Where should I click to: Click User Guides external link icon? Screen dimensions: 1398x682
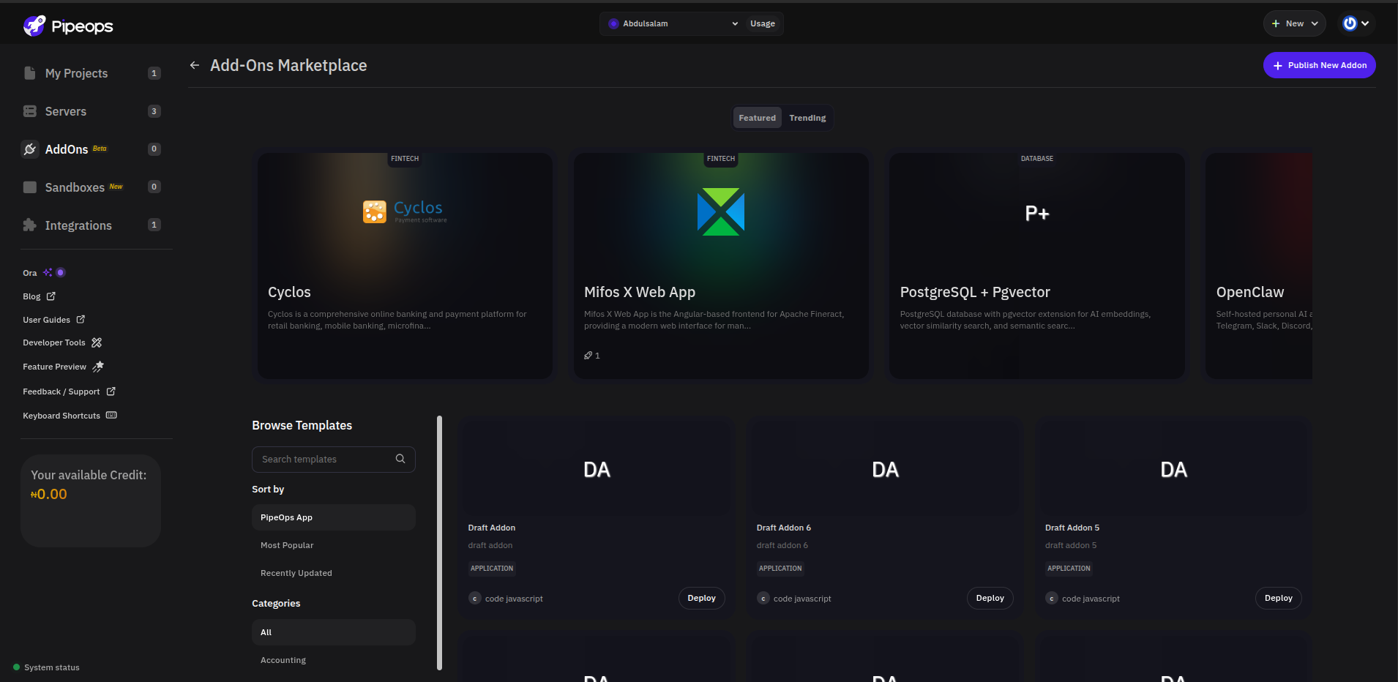[81, 319]
